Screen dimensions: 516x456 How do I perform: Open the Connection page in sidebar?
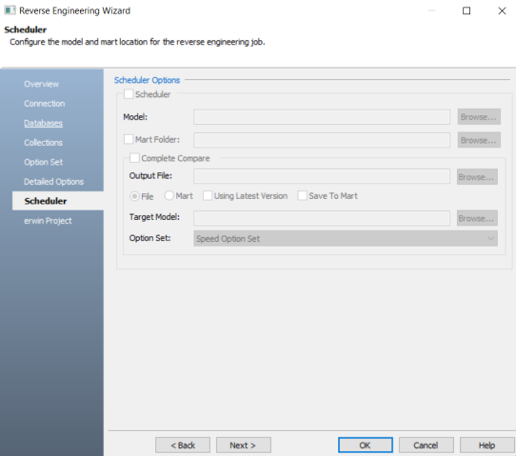45,104
